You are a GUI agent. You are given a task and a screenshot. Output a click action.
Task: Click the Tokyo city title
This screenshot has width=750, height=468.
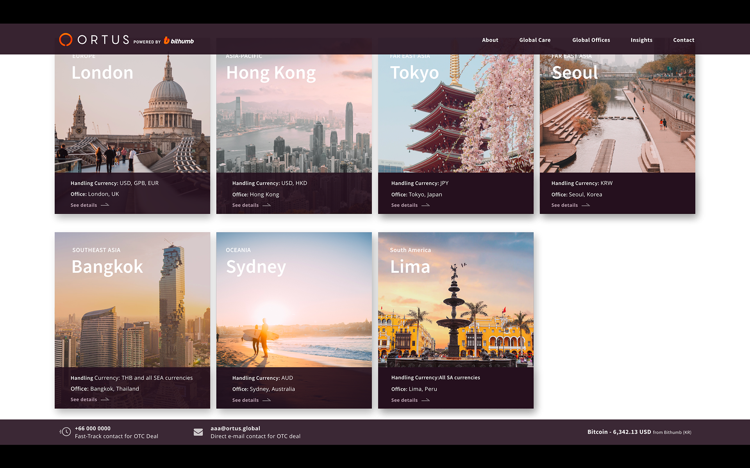pos(414,73)
